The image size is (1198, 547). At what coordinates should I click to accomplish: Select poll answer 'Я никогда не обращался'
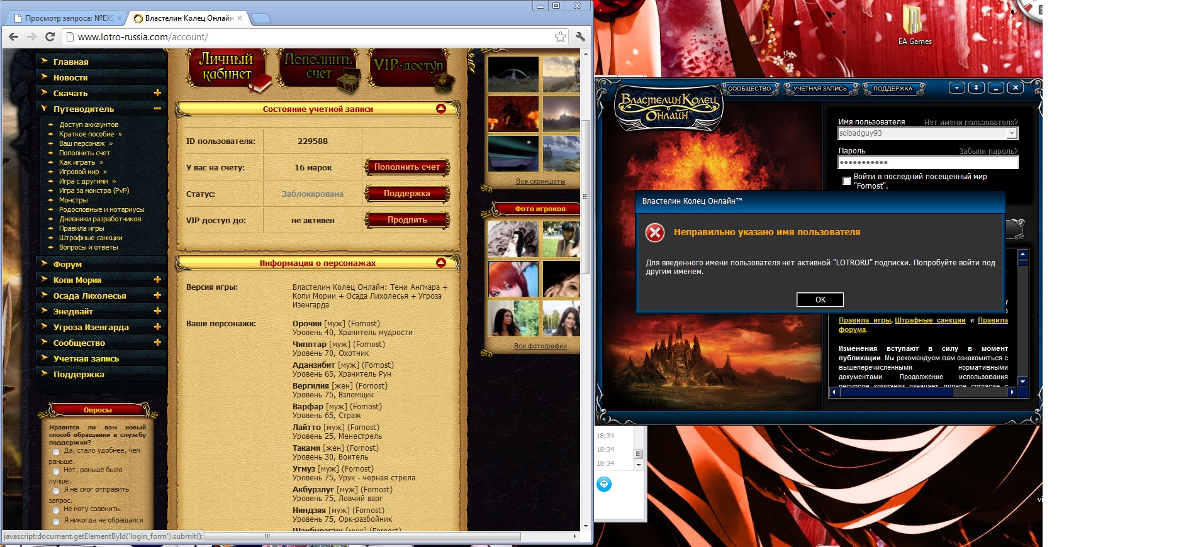56,521
